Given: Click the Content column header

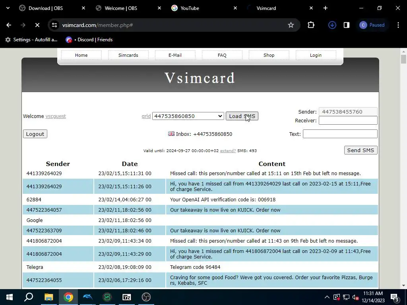Looking at the screenshot, I should pos(272,164).
